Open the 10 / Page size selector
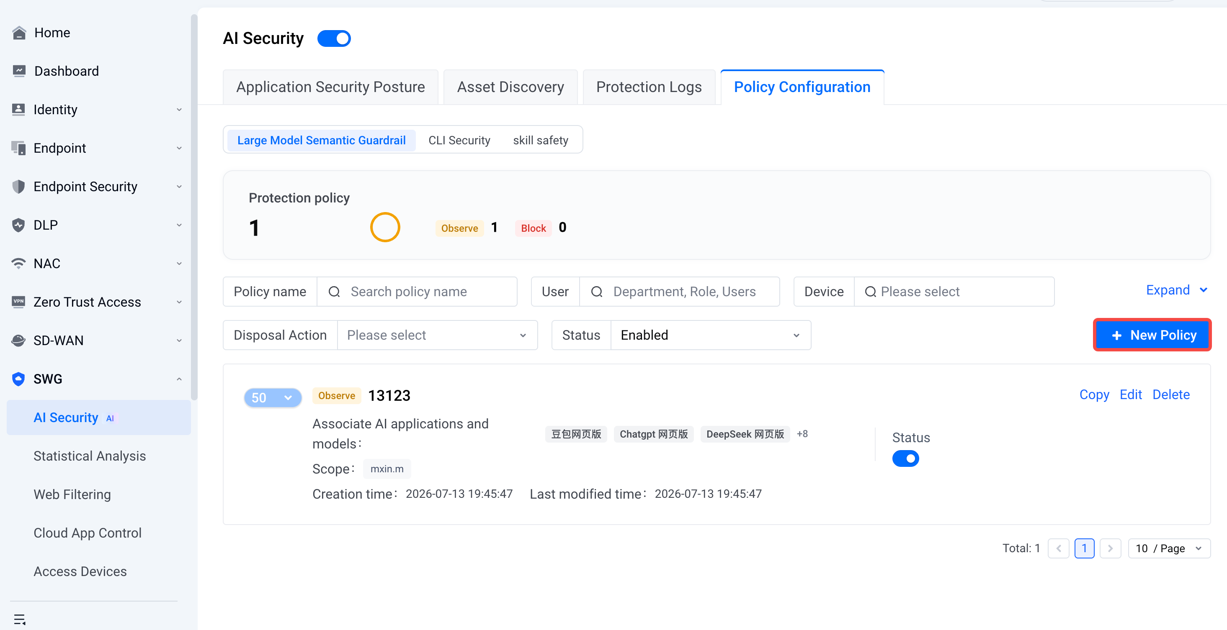The height and width of the screenshot is (630, 1227). pyautogui.click(x=1169, y=548)
